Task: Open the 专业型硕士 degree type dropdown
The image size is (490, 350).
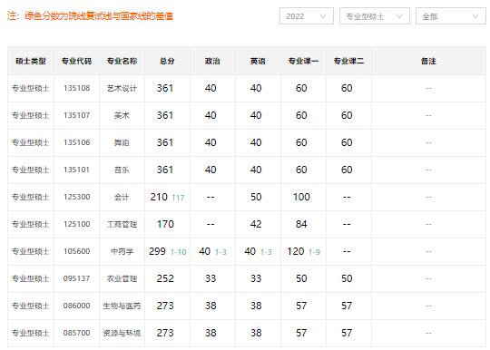Action: click(375, 16)
